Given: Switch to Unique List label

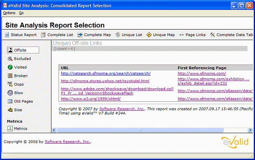Looking at the screenshot, I should point(132,35).
